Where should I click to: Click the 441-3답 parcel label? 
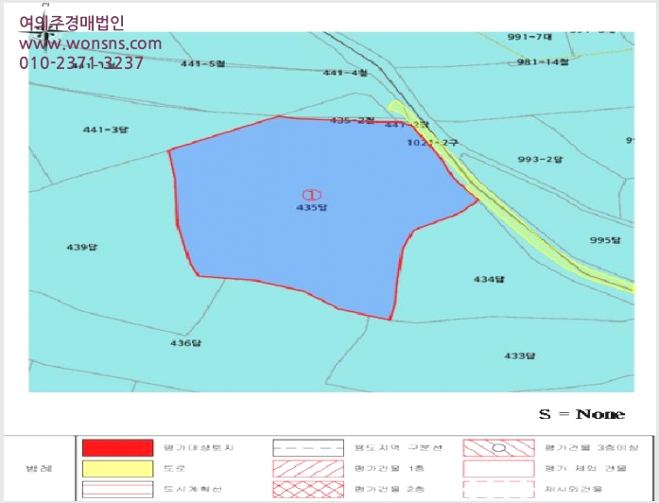point(106,130)
